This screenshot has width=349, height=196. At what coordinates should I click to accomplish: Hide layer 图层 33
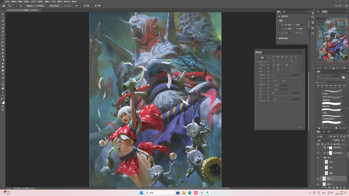coord(318,179)
